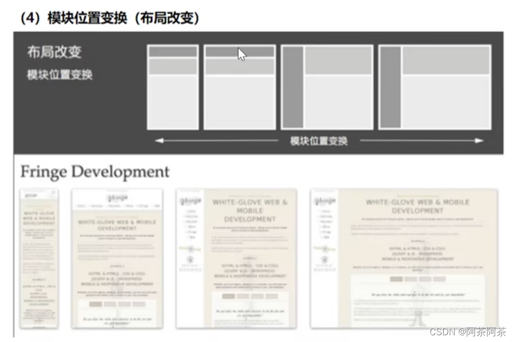
Task: Choose the widest wireframe with left sidebar
Action: pos(435,87)
